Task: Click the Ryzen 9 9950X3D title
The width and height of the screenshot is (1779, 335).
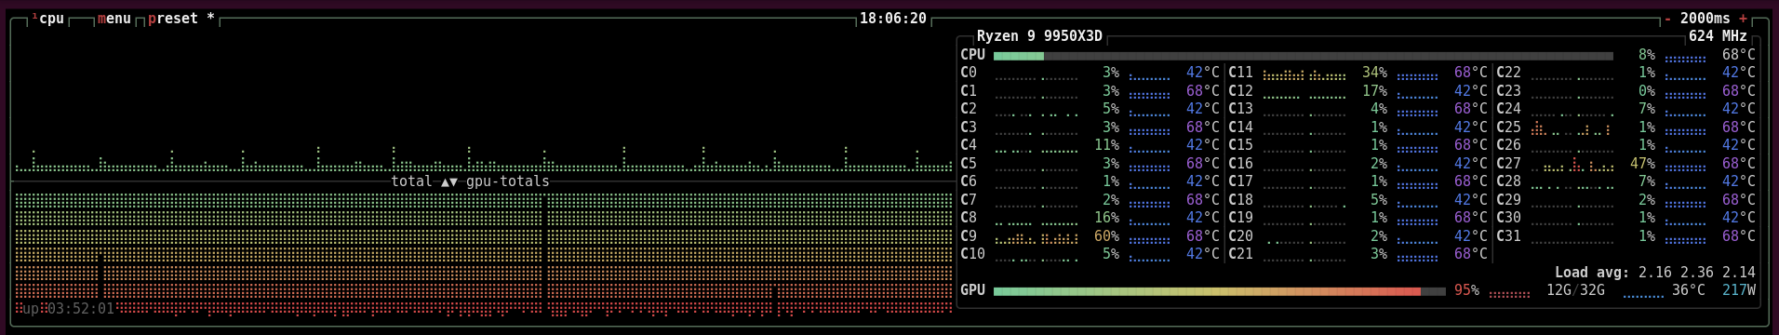Action: 1039,36
